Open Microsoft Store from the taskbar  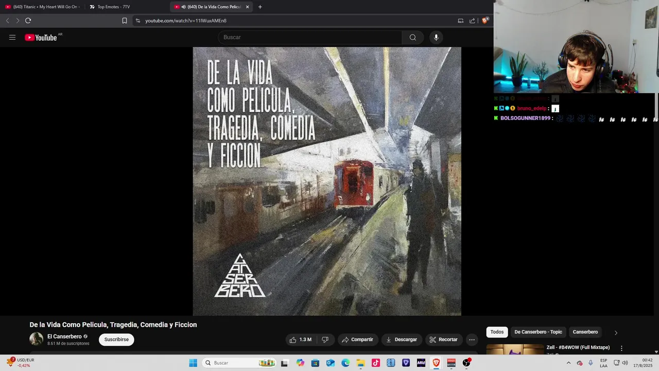315,363
